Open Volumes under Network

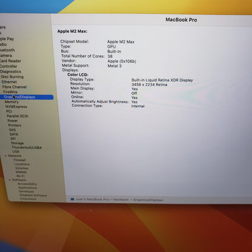[x=22, y=168]
